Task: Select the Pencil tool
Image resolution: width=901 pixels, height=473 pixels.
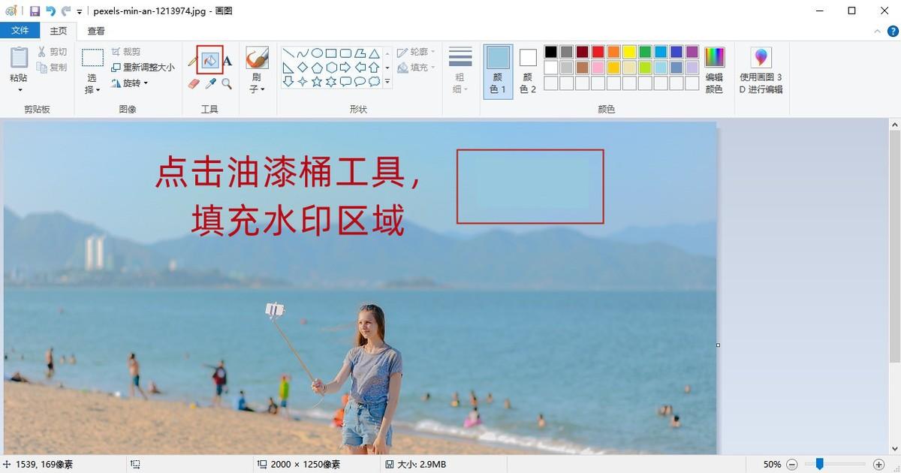Action: pyautogui.click(x=193, y=61)
